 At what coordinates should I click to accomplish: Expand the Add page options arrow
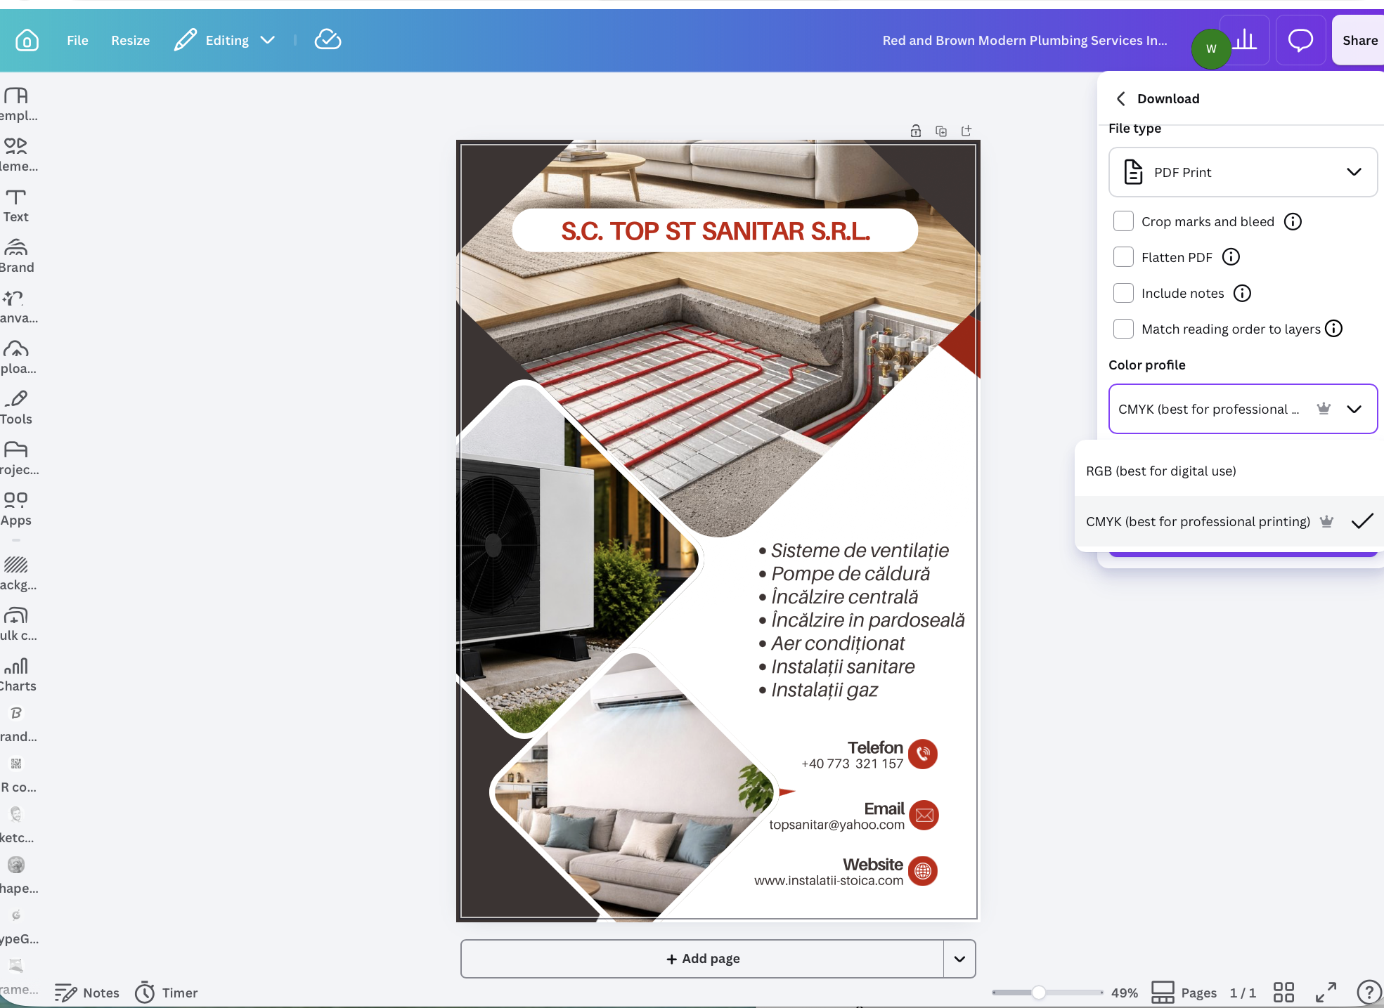(959, 959)
